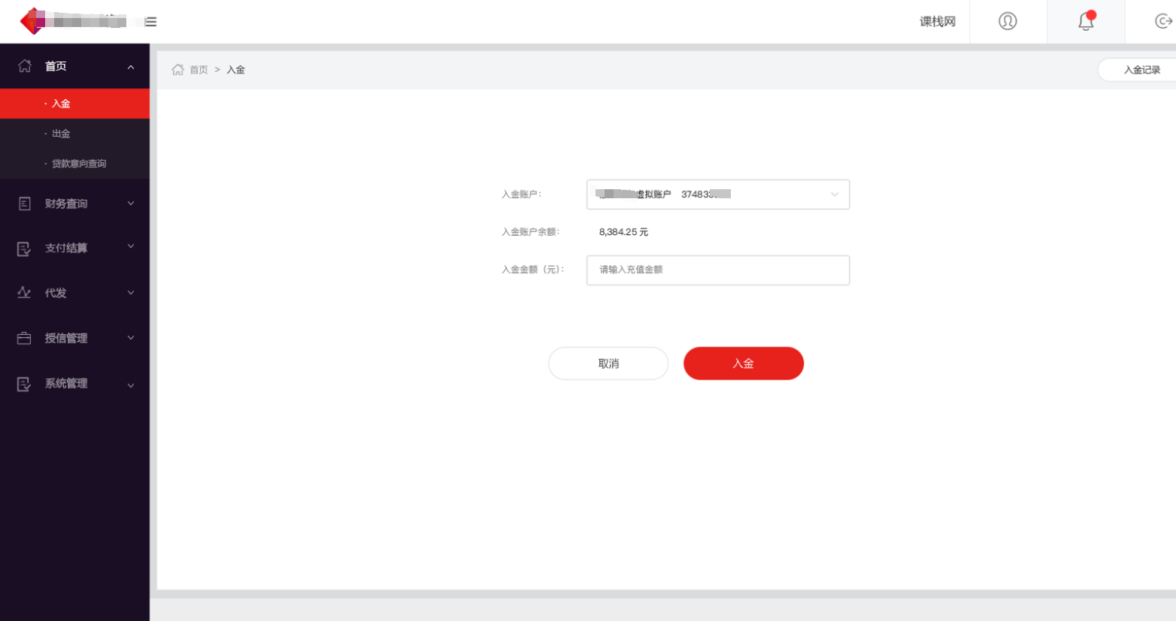Open the 入金账户 dropdown
Viewport: 1176px width, 621px height.
718,194
